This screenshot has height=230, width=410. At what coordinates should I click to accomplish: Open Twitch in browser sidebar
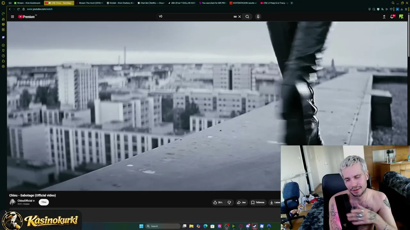tap(3, 37)
